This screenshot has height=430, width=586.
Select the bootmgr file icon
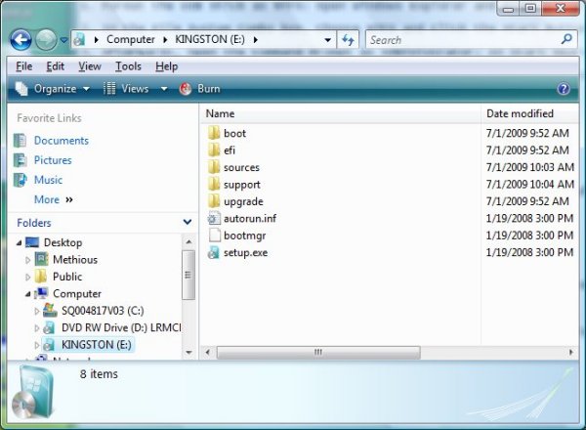(215, 236)
